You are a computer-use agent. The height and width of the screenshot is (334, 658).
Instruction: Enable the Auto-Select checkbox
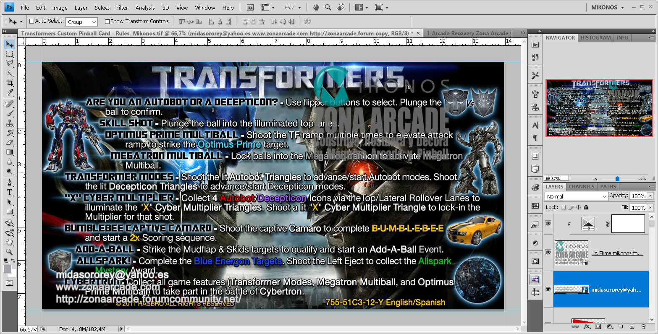tap(31, 21)
